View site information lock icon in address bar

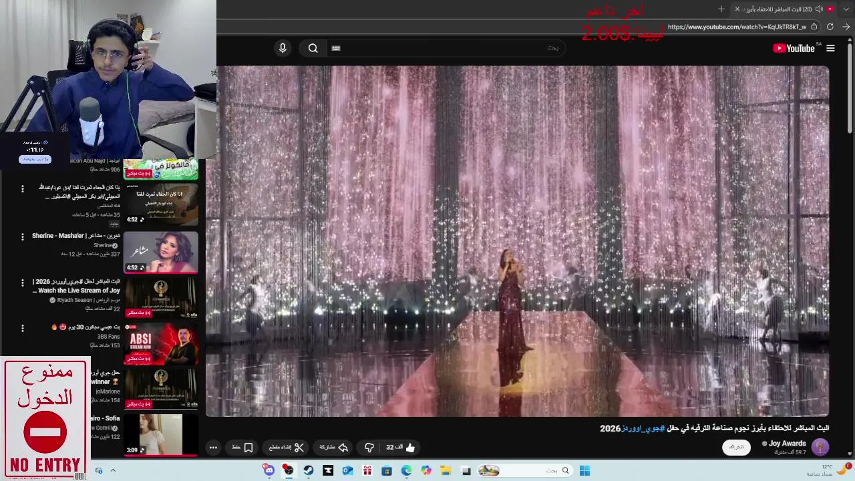[814, 27]
